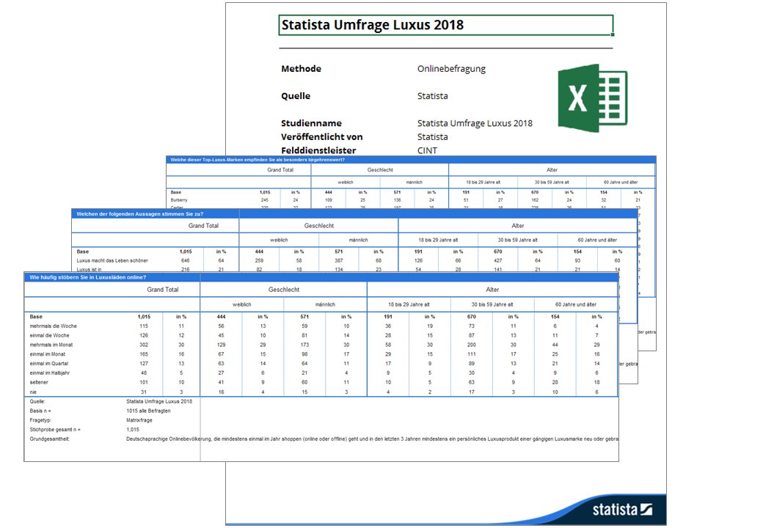Click the 'Quelle:' footnote label
This screenshot has width=763, height=528.
click(x=37, y=402)
